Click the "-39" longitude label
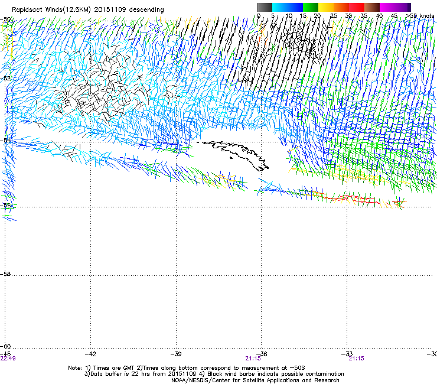The image size is (437, 384). click(x=176, y=354)
